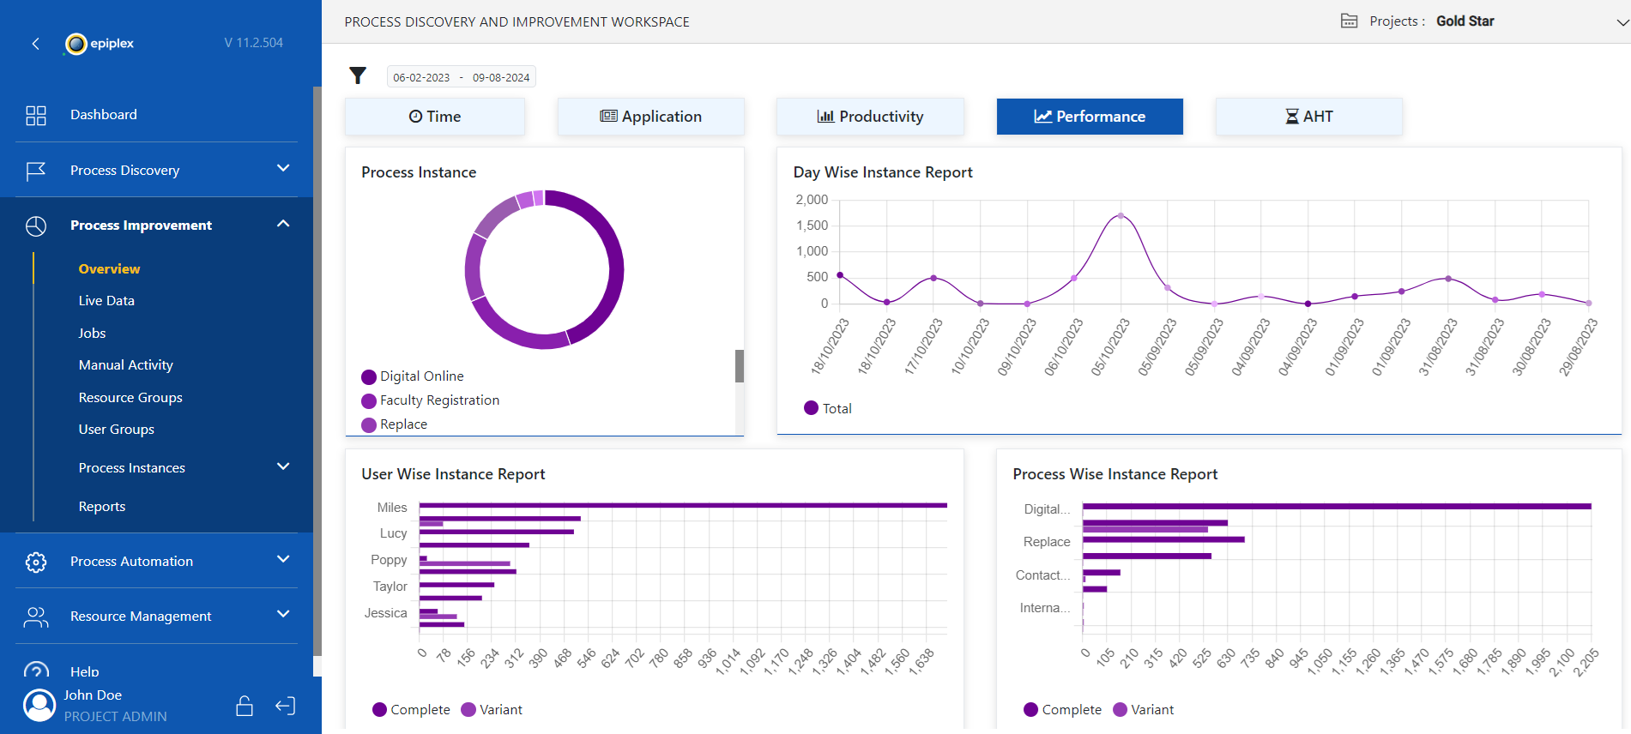Click the Dashboard grid icon
1631x734 pixels.
tap(36, 116)
